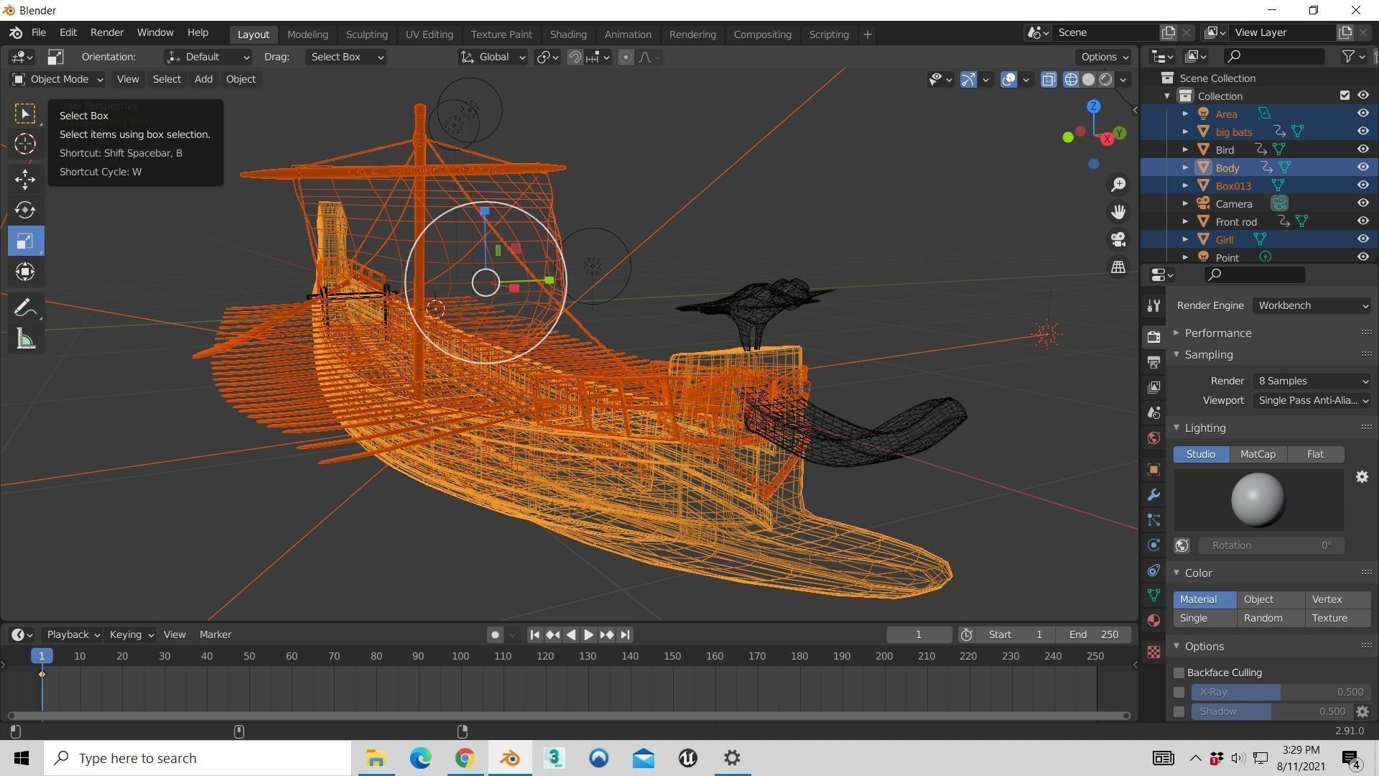Jump to the timeline end frame button
Image resolution: width=1379 pixels, height=776 pixels.
pyautogui.click(x=625, y=635)
